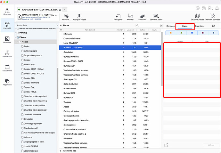Add a new tab with plus button
221x153 pixels.
pyautogui.click(x=65, y=10)
